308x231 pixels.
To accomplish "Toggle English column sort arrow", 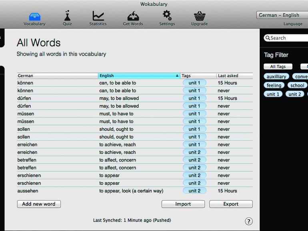I will click(177, 76).
